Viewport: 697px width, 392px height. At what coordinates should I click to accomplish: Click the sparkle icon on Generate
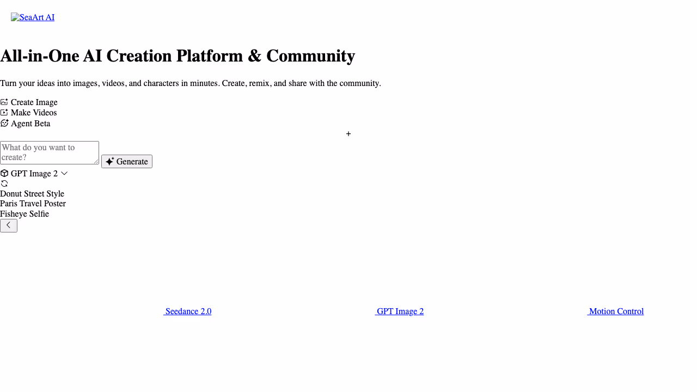pyautogui.click(x=109, y=162)
